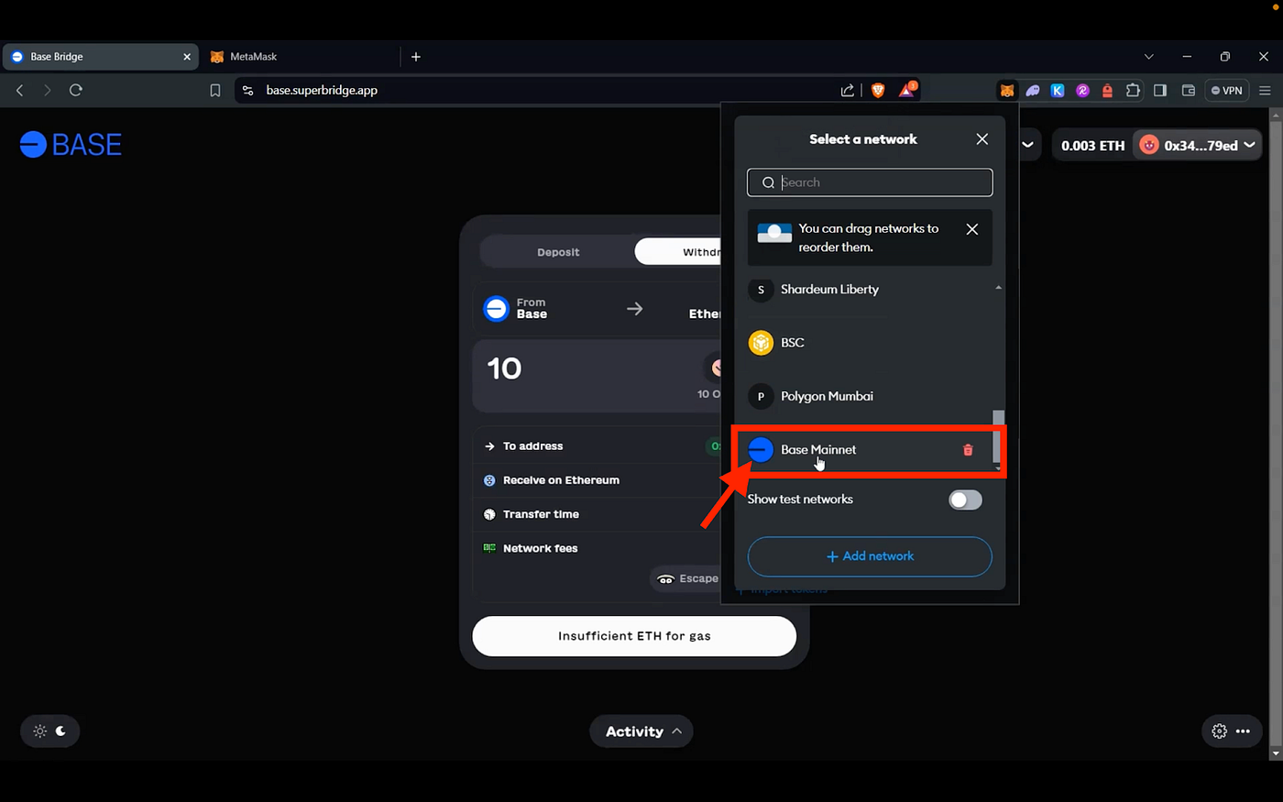Expand the 0x34...79ed account dropdown
The width and height of the screenshot is (1283, 802).
tap(1198, 144)
